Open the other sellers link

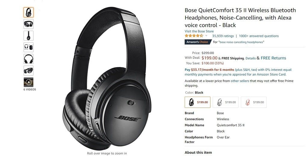(240, 81)
